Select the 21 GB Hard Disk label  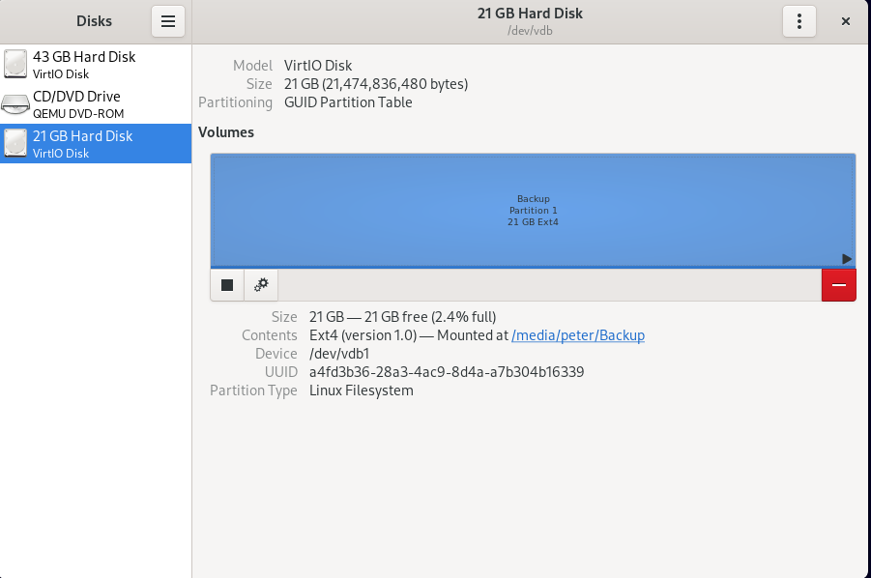point(83,136)
